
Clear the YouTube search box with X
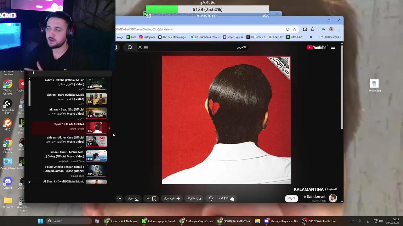(x=140, y=47)
